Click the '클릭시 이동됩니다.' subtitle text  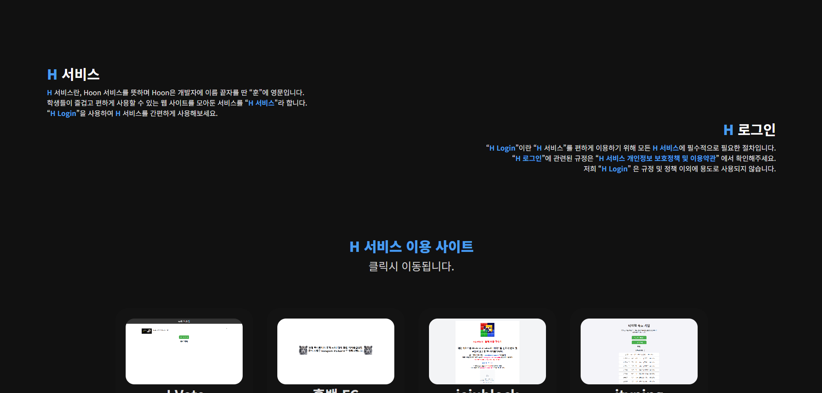[x=411, y=266]
